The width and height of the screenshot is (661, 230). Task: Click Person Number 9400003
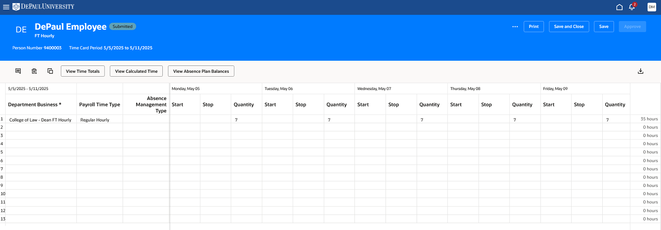[37, 48]
